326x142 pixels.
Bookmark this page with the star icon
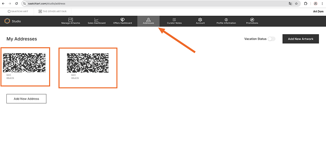point(296,4)
